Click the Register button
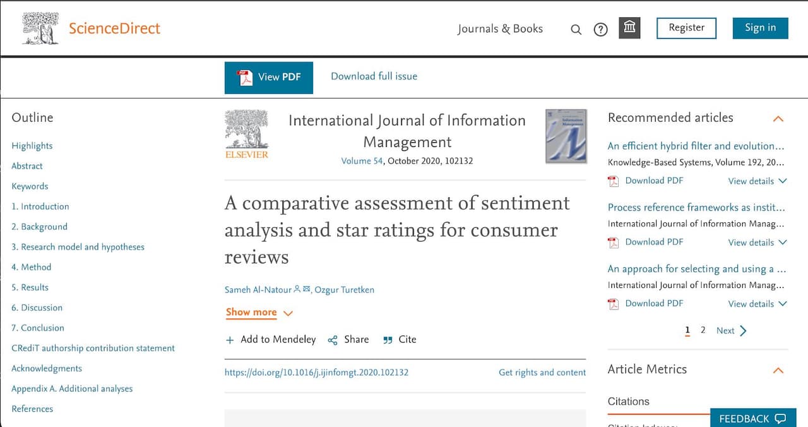The width and height of the screenshot is (808, 427). 687,28
